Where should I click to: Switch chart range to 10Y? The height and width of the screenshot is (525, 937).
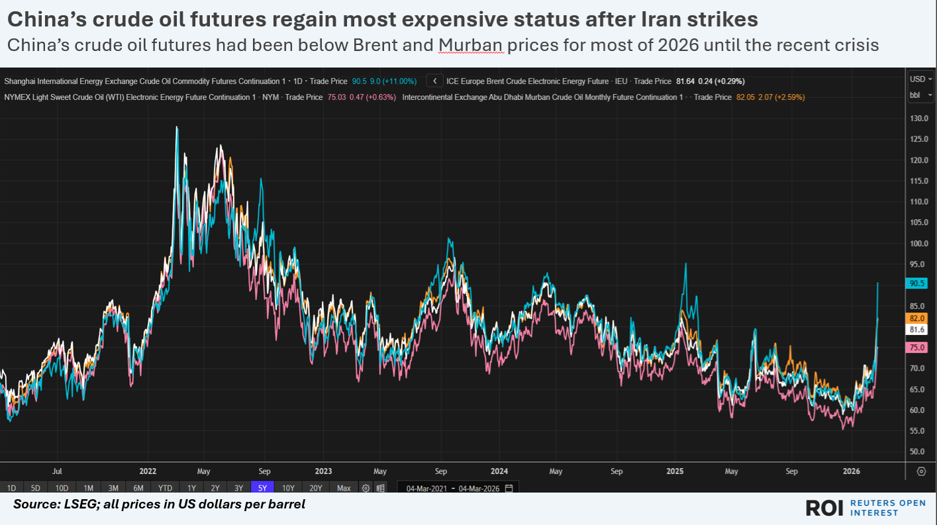pos(288,489)
